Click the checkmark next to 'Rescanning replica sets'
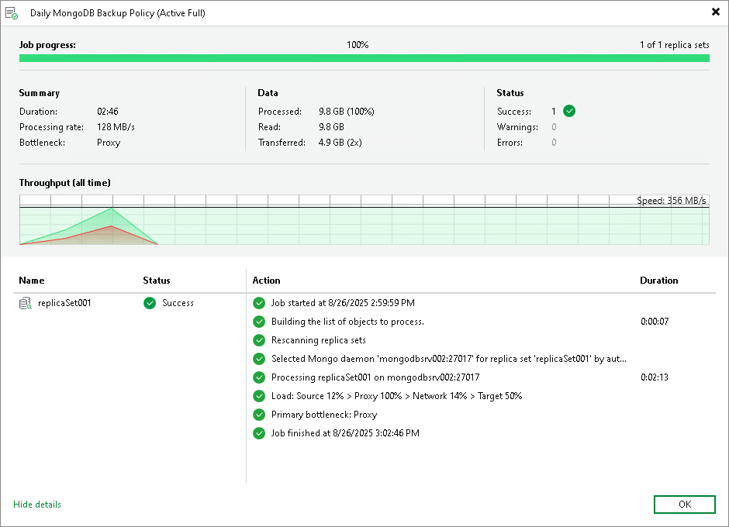Viewport: 729px width, 527px height. coord(259,340)
